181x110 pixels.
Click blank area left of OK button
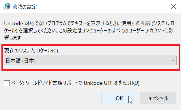[x=52, y=98]
